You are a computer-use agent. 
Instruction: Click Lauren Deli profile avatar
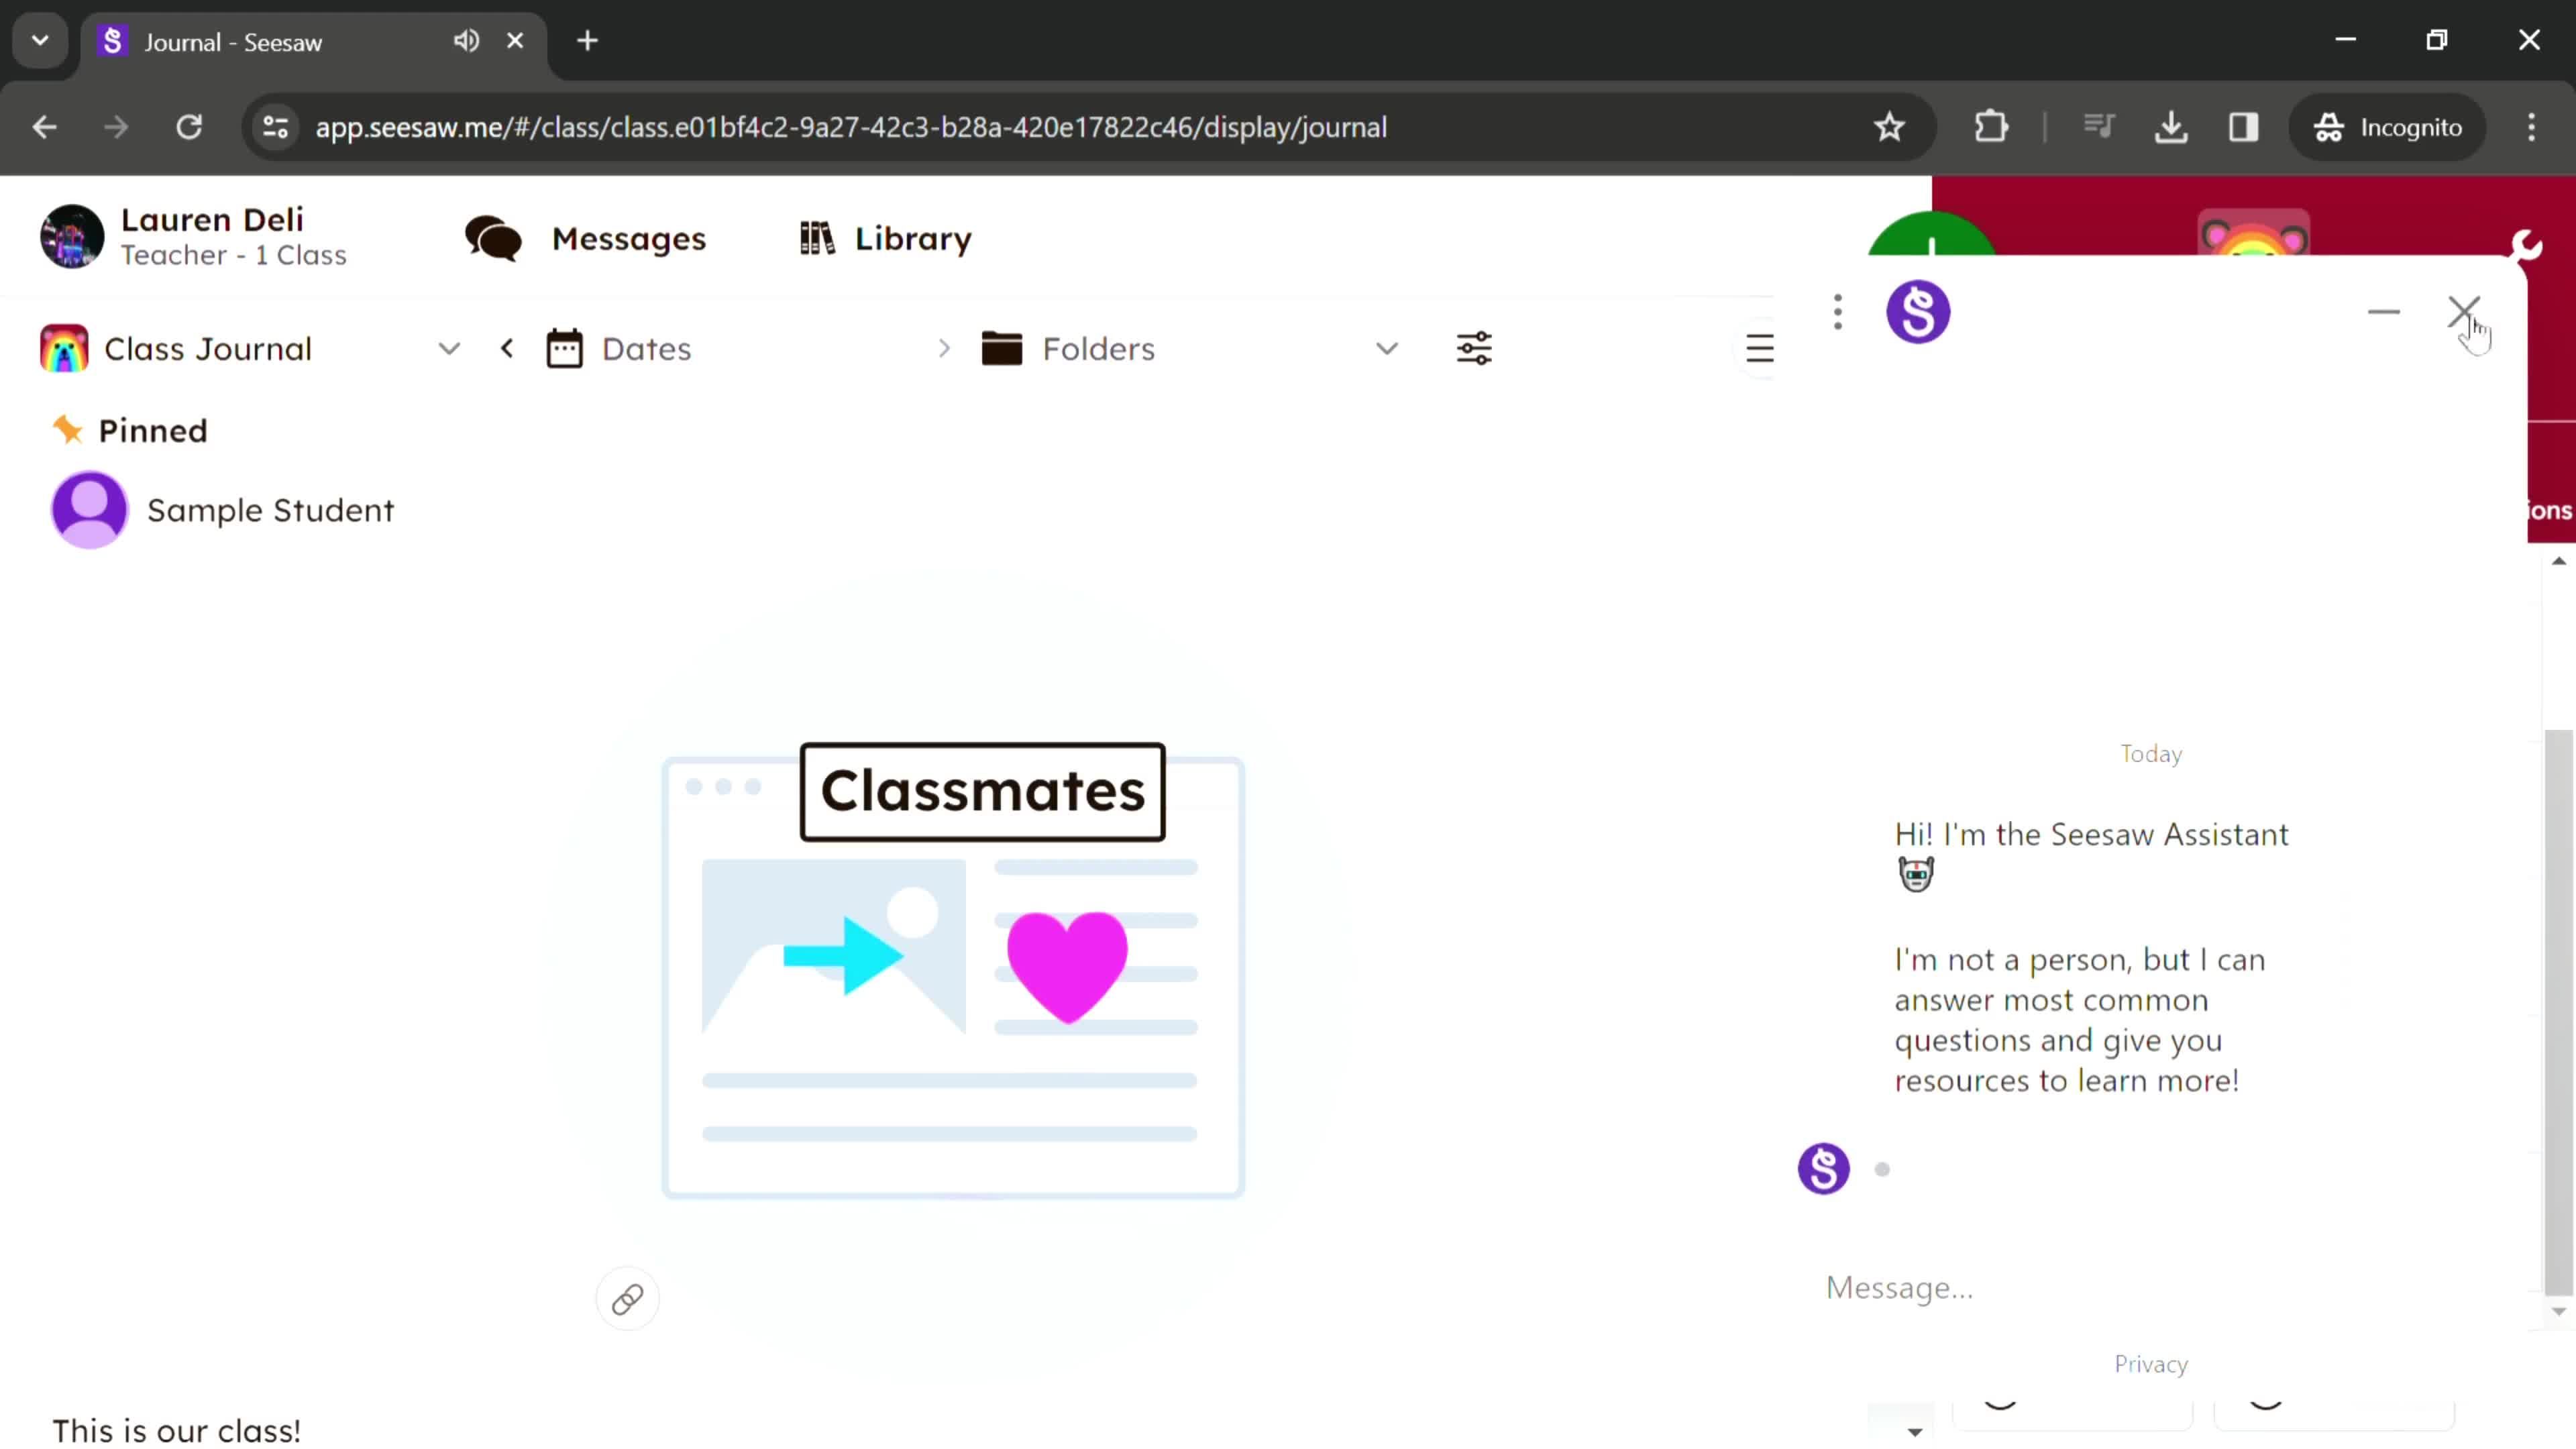(x=72, y=237)
